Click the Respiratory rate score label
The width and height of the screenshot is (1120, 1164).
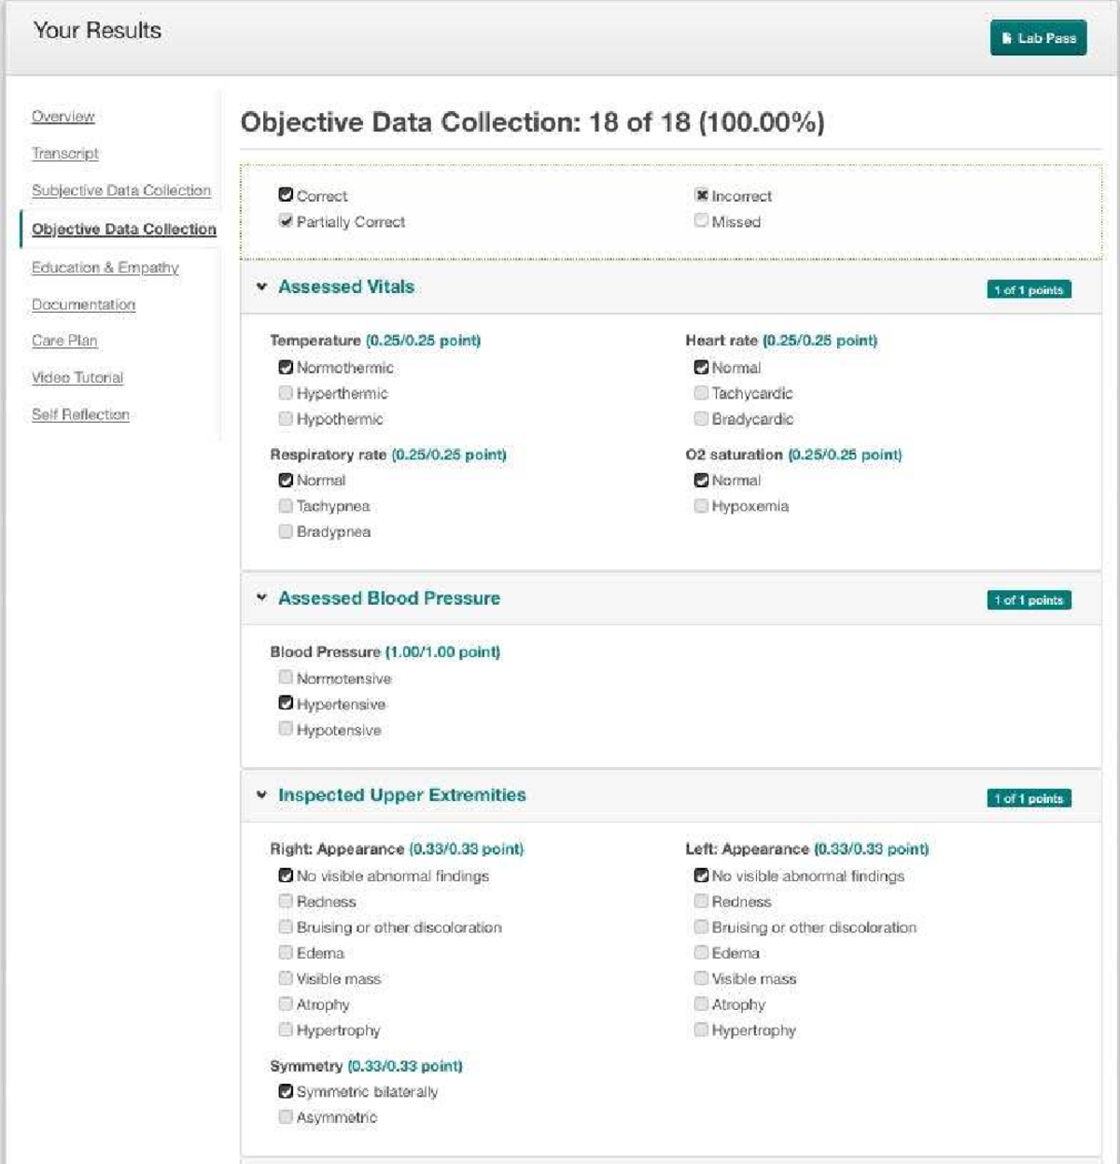388,455
